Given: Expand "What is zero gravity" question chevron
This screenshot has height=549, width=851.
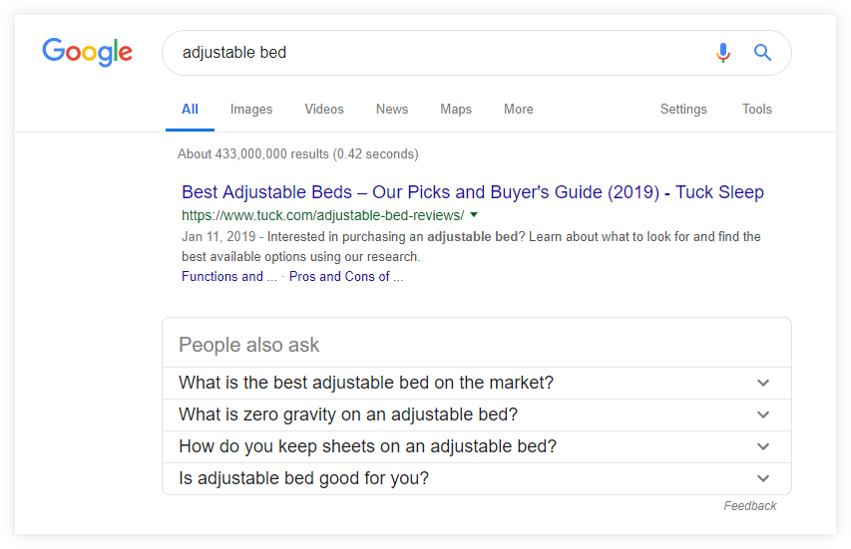Looking at the screenshot, I should tap(763, 414).
